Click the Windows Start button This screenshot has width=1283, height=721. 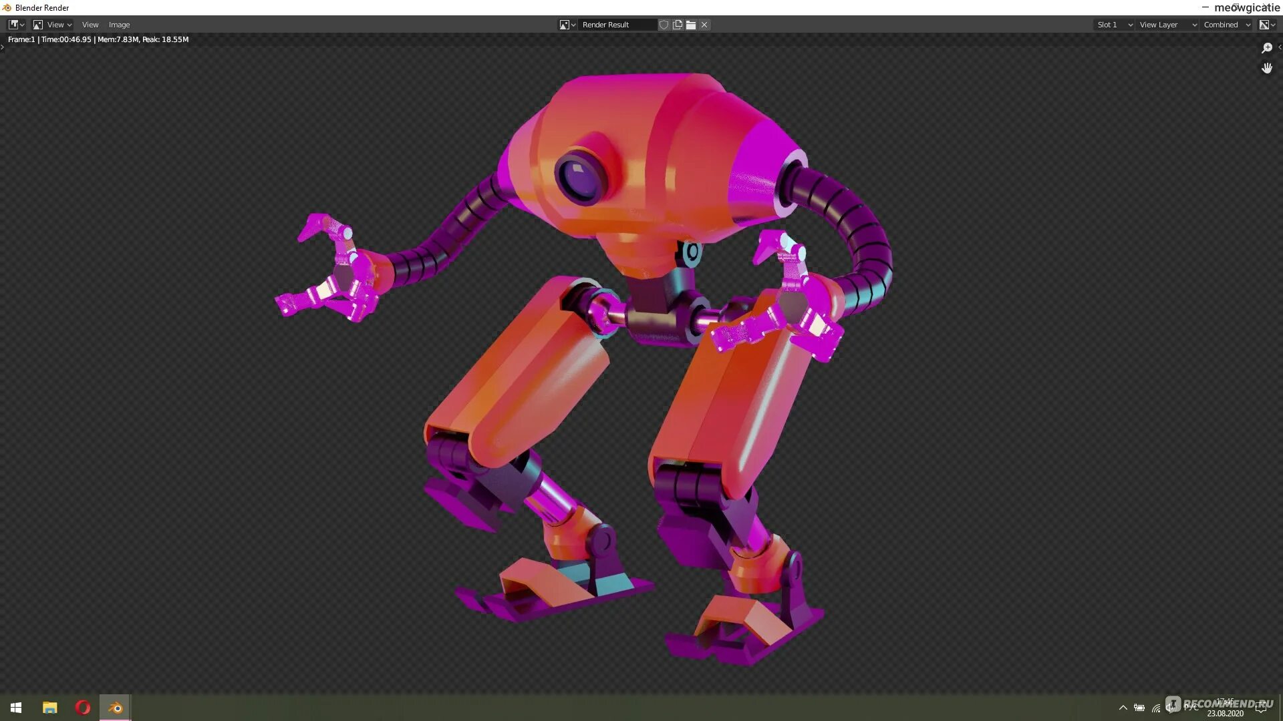pos(16,708)
